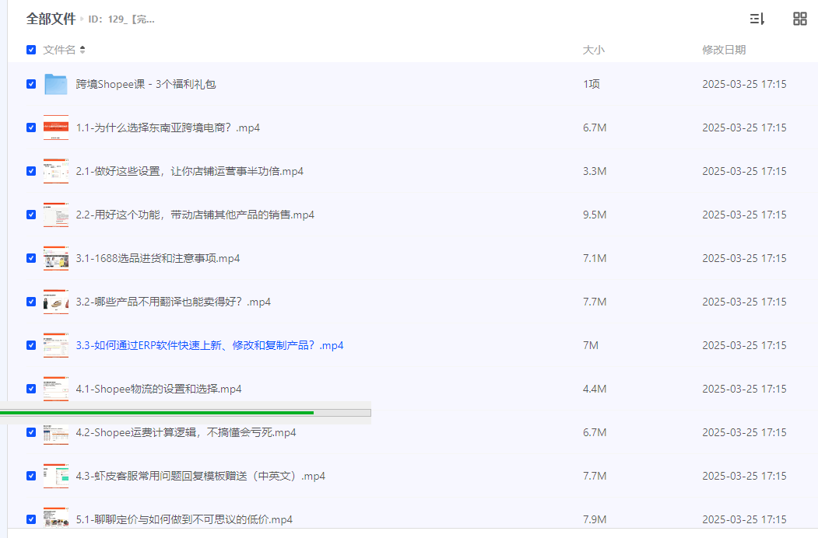
Task: Open 3.1-1688选品进货和注意事项.mp4
Action: coord(157,258)
